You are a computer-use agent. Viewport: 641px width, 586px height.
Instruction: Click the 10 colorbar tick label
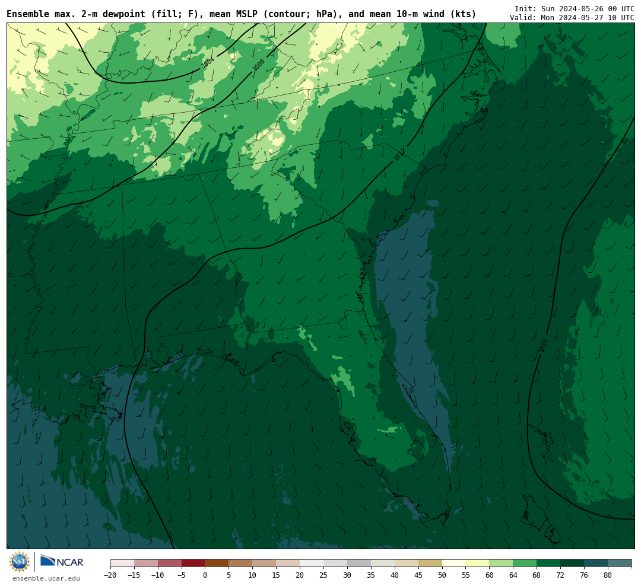tap(253, 575)
